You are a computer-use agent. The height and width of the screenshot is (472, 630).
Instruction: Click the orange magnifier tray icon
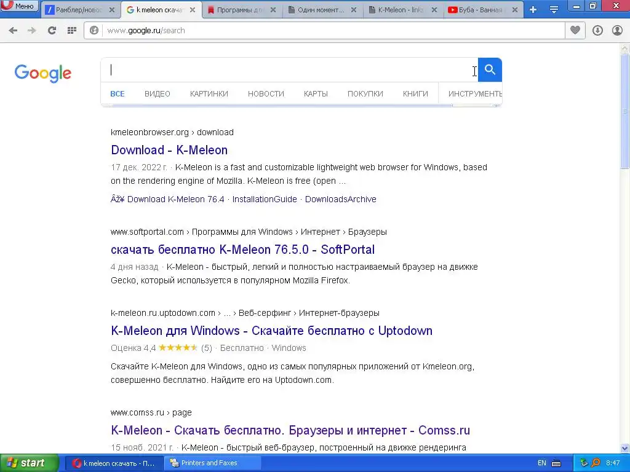coord(596,463)
